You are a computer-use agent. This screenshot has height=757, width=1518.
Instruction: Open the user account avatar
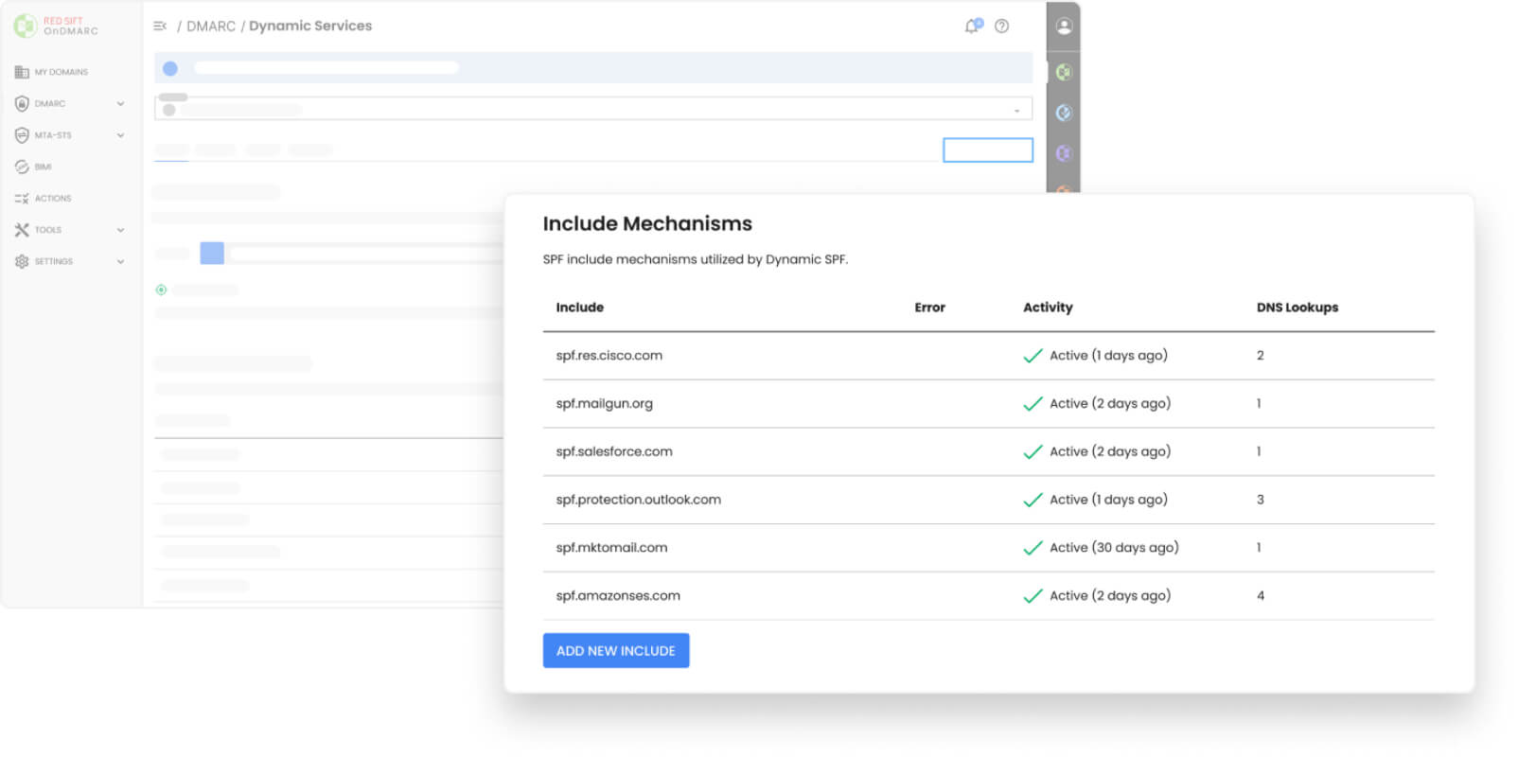[x=1064, y=26]
